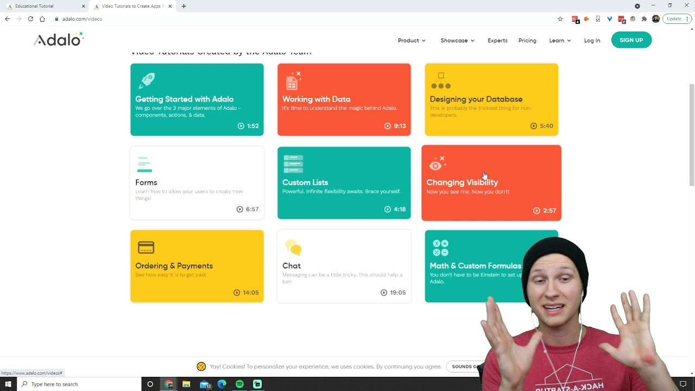Close the Educational Tutorial tab
695x391 pixels.
[x=84, y=6]
